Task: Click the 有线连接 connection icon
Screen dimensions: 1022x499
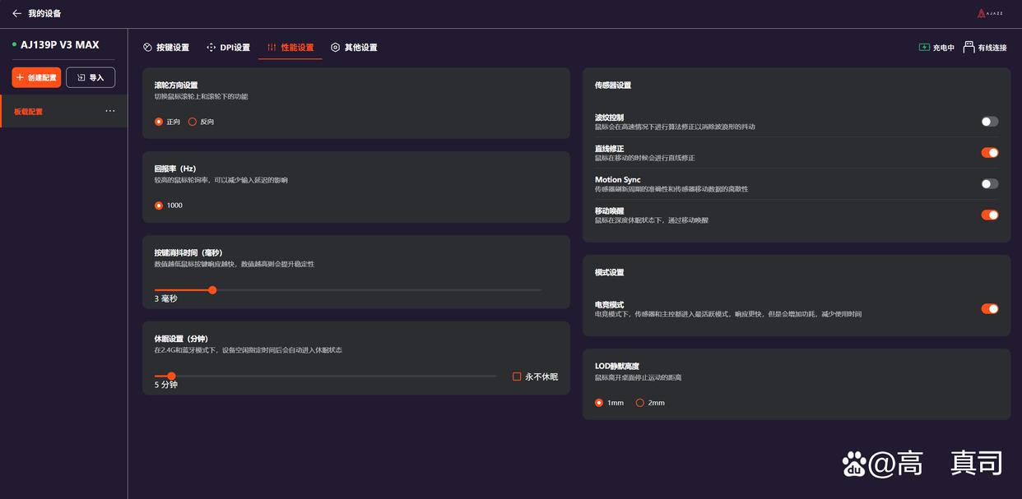Action: click(x=969, y=48)
